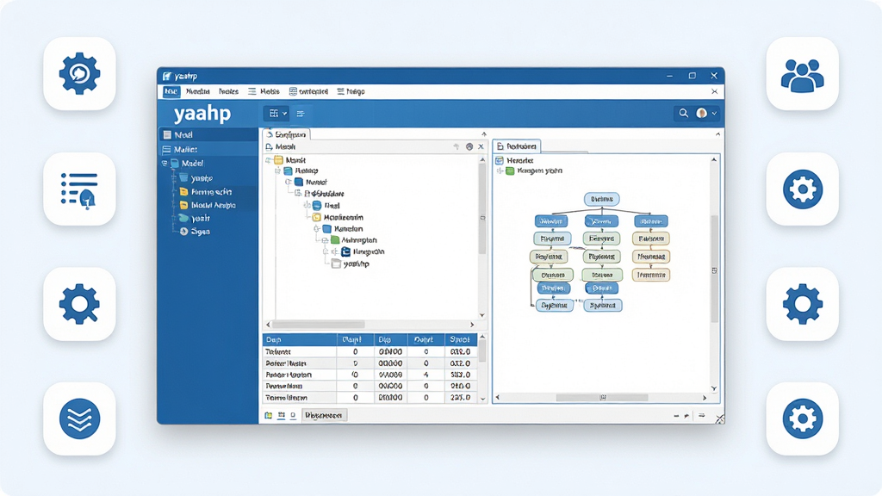Click the yellow folder icon in bottom bar
This screenshot has height=496, width=882.
[269, 416]
